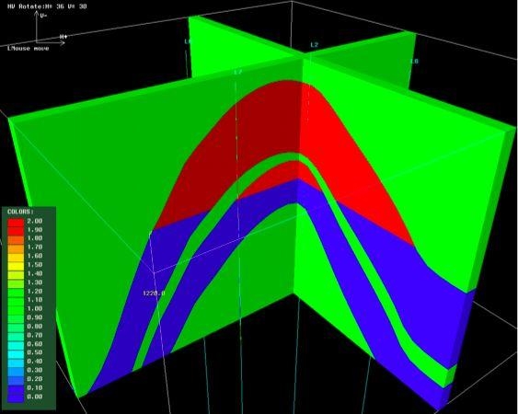Pick the 1.30 lime color swatch
This screenshot has height=414, width=518.
tap(16, 282)
